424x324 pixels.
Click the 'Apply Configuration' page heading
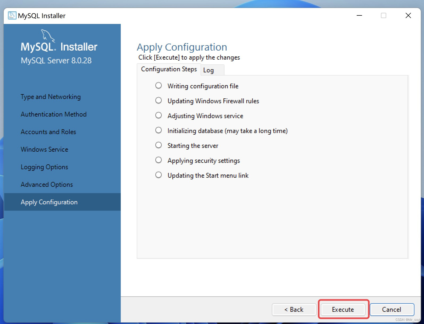click(182, 47)
